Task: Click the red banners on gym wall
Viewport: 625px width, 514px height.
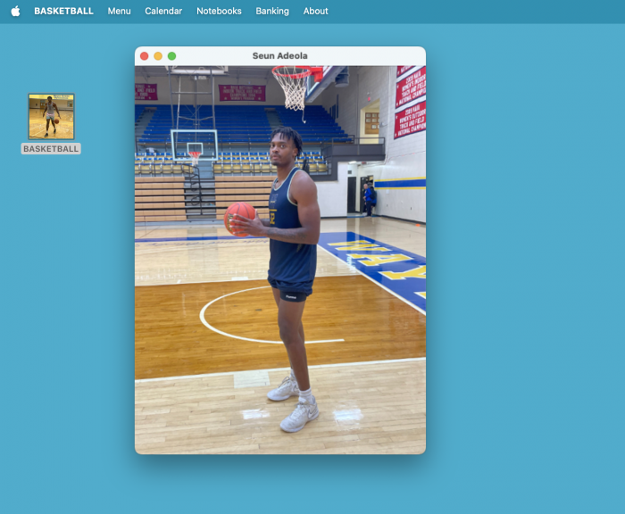Action: (x=410, y=103)
